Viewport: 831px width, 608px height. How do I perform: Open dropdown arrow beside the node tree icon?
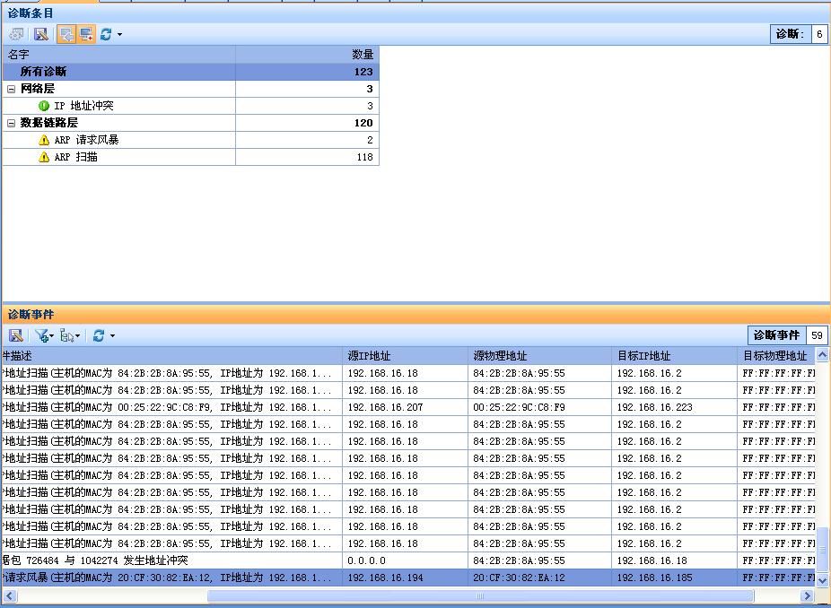[x=78, y=335]
